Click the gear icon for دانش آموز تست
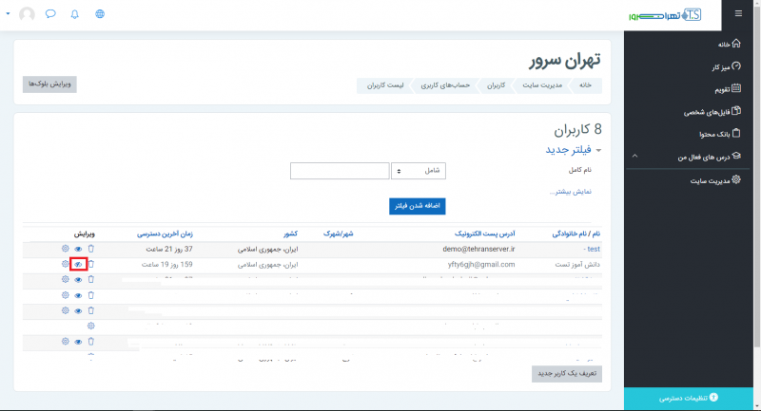Viewport: 761px width, 411px height. click(66, 264)
